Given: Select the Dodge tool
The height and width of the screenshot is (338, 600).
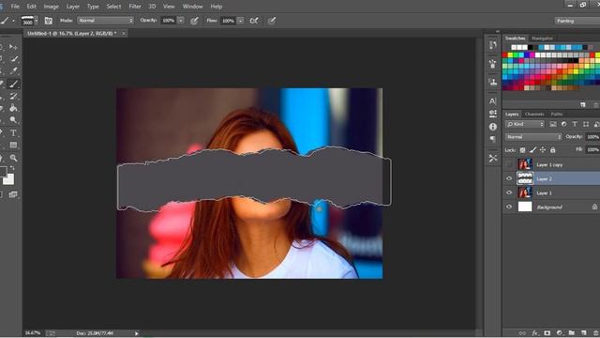Looking at the screenshot, I should pos(14,120).
